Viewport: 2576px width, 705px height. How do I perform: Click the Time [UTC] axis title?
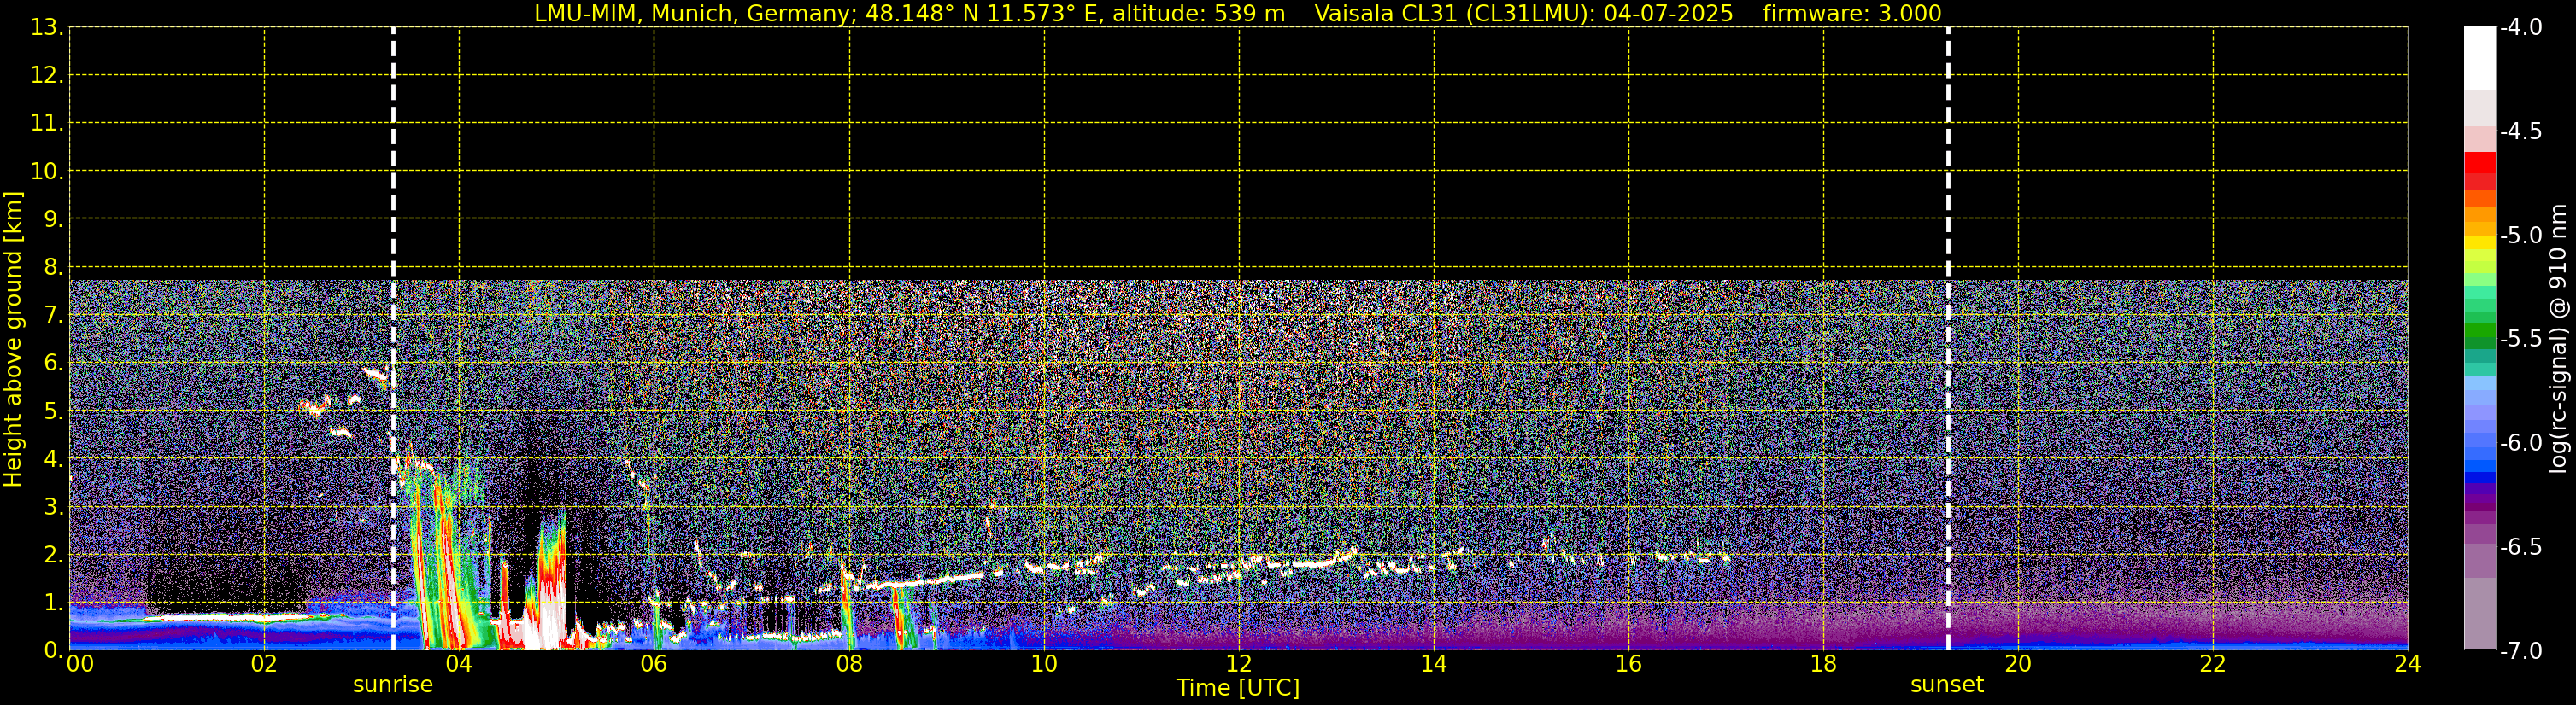(1237, 688)
